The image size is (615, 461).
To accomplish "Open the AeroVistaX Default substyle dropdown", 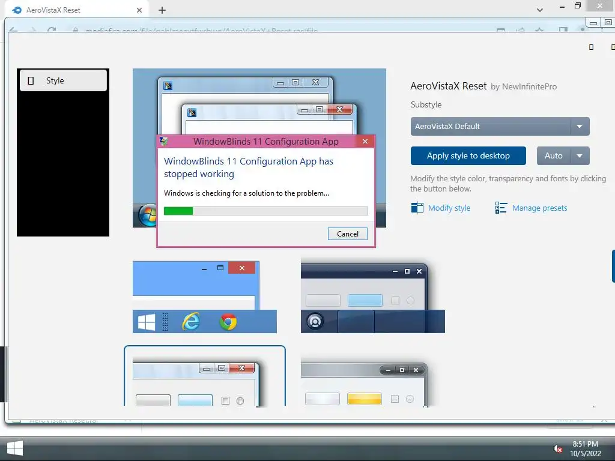I will tap(500, 126).
